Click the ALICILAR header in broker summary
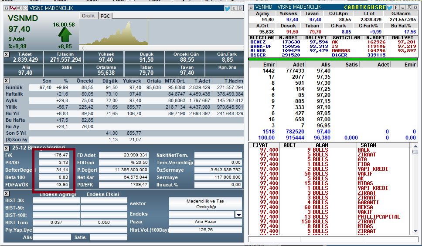 click(262, 37)
